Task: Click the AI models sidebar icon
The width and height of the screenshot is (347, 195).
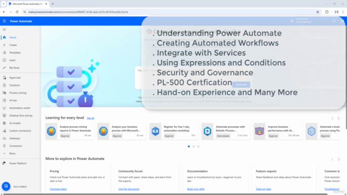Action: tap(4, 123)
